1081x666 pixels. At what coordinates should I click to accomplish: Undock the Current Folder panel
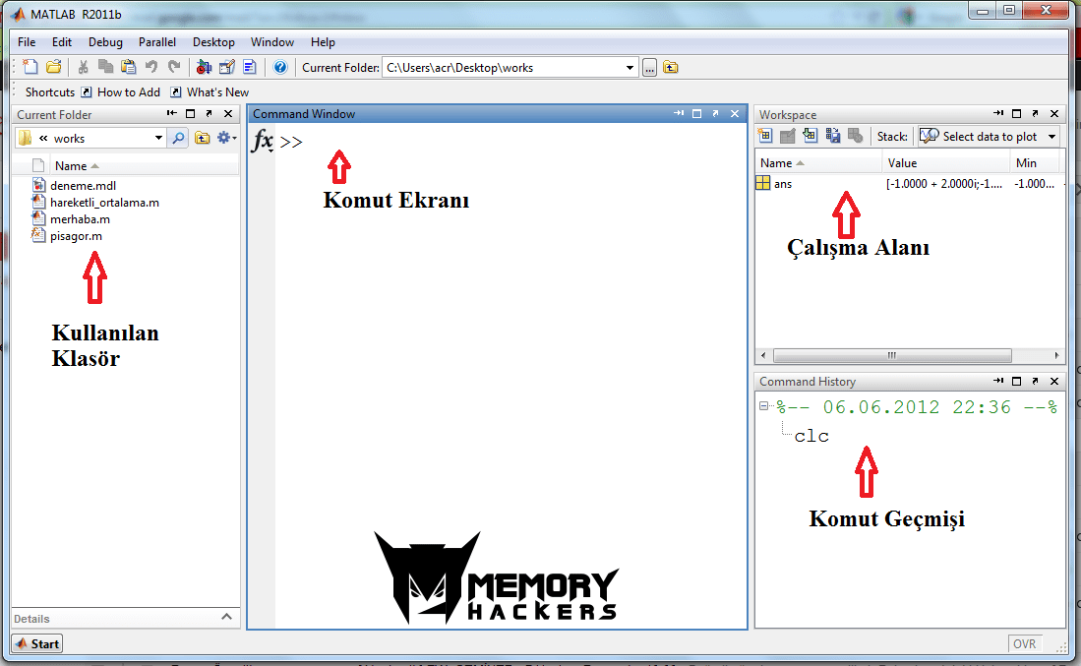click(209, 114)
